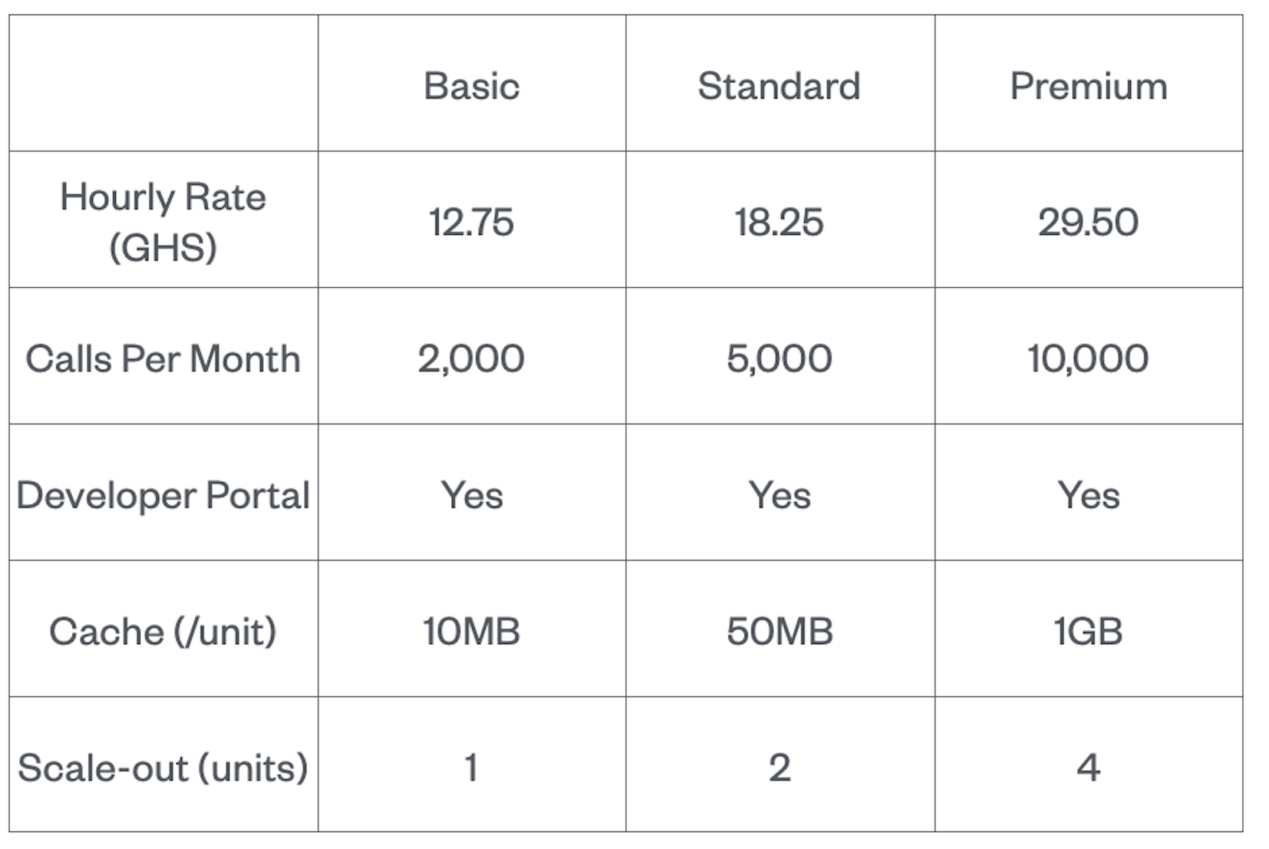Click the 5,000 calls cell
The width and height of the screenshot is (1269, 849).
779,358
